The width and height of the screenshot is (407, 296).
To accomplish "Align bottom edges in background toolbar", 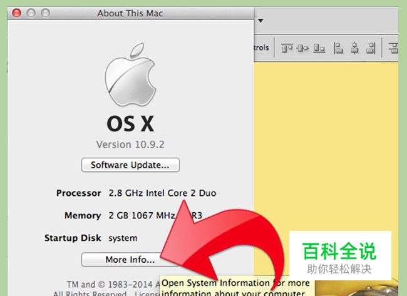I will coord(319,48).
